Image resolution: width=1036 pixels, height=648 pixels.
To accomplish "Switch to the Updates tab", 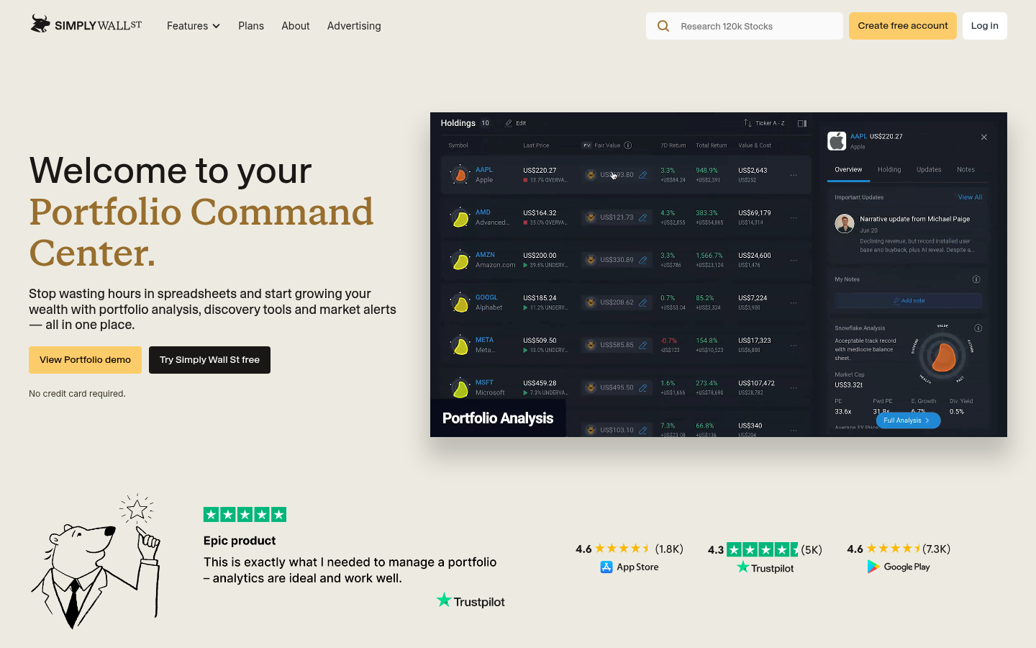I will 929,169.
